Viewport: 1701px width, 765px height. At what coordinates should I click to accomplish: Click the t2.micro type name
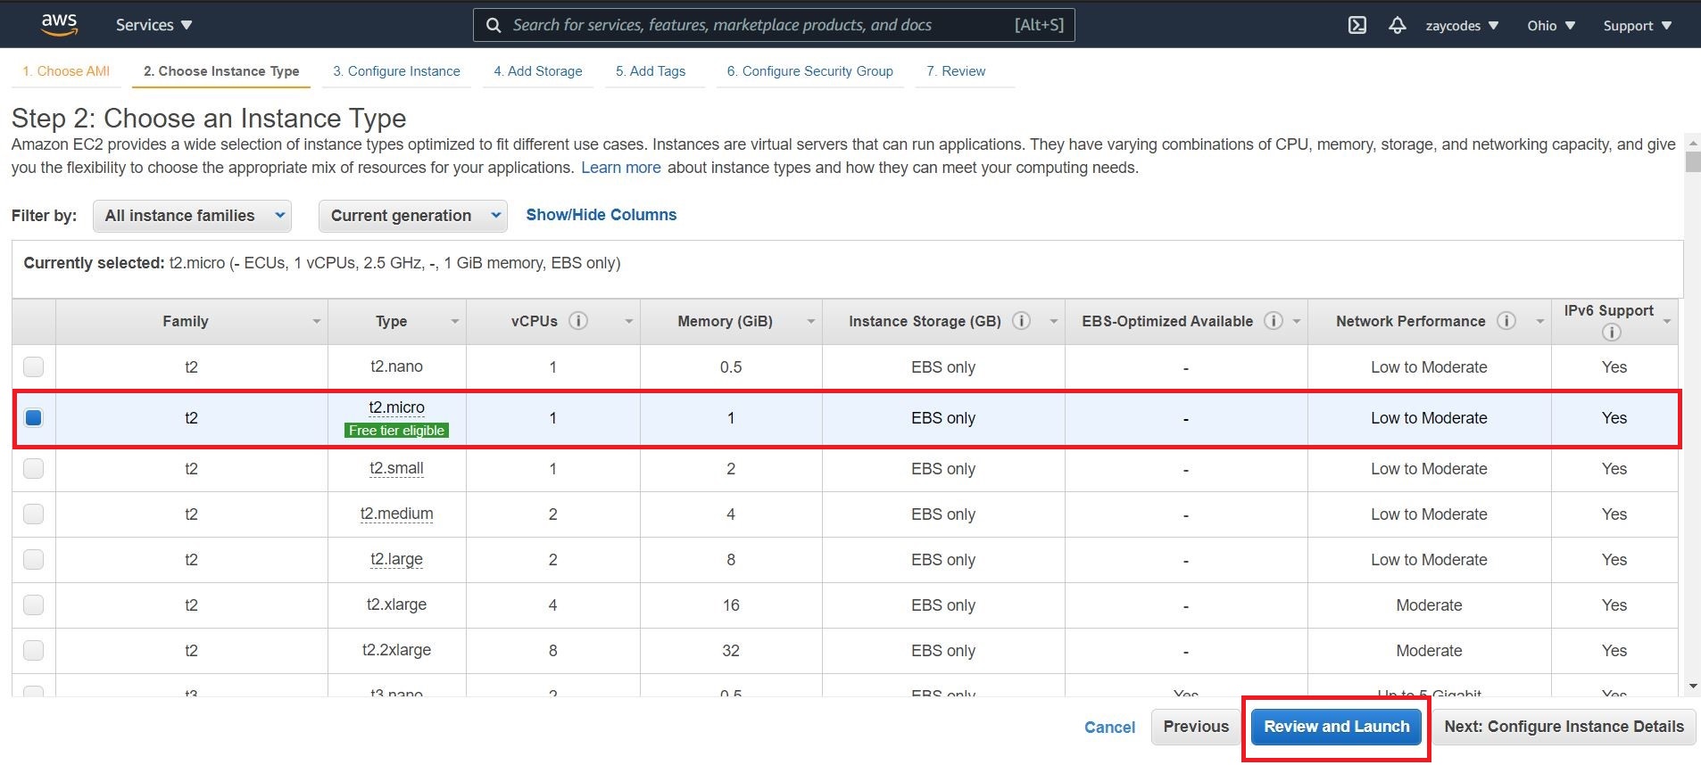[x=397, y=407]
